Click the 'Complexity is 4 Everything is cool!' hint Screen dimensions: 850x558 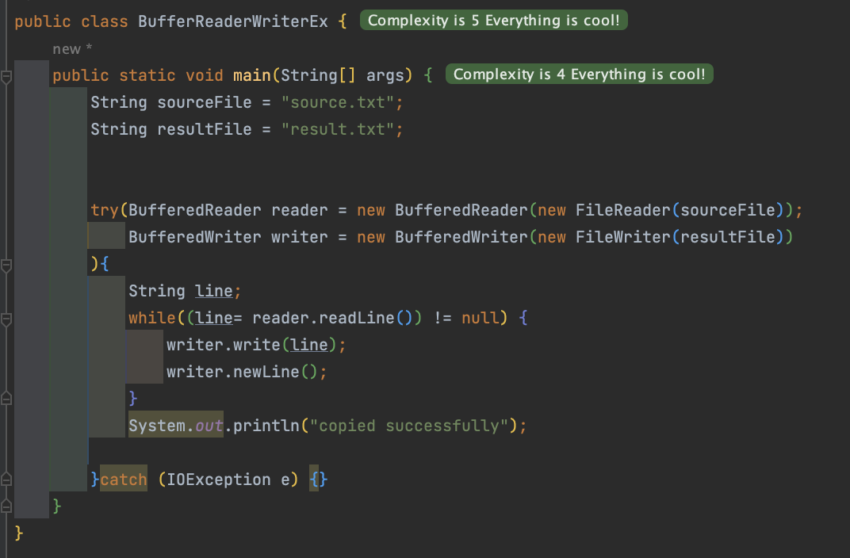pyautogui.click(x=580, y=75)
